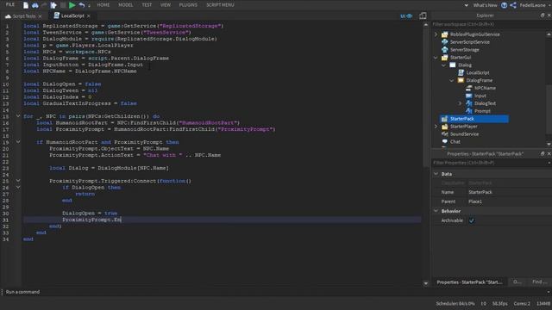Pop out the Explorer panel

[x=543, y=15]
